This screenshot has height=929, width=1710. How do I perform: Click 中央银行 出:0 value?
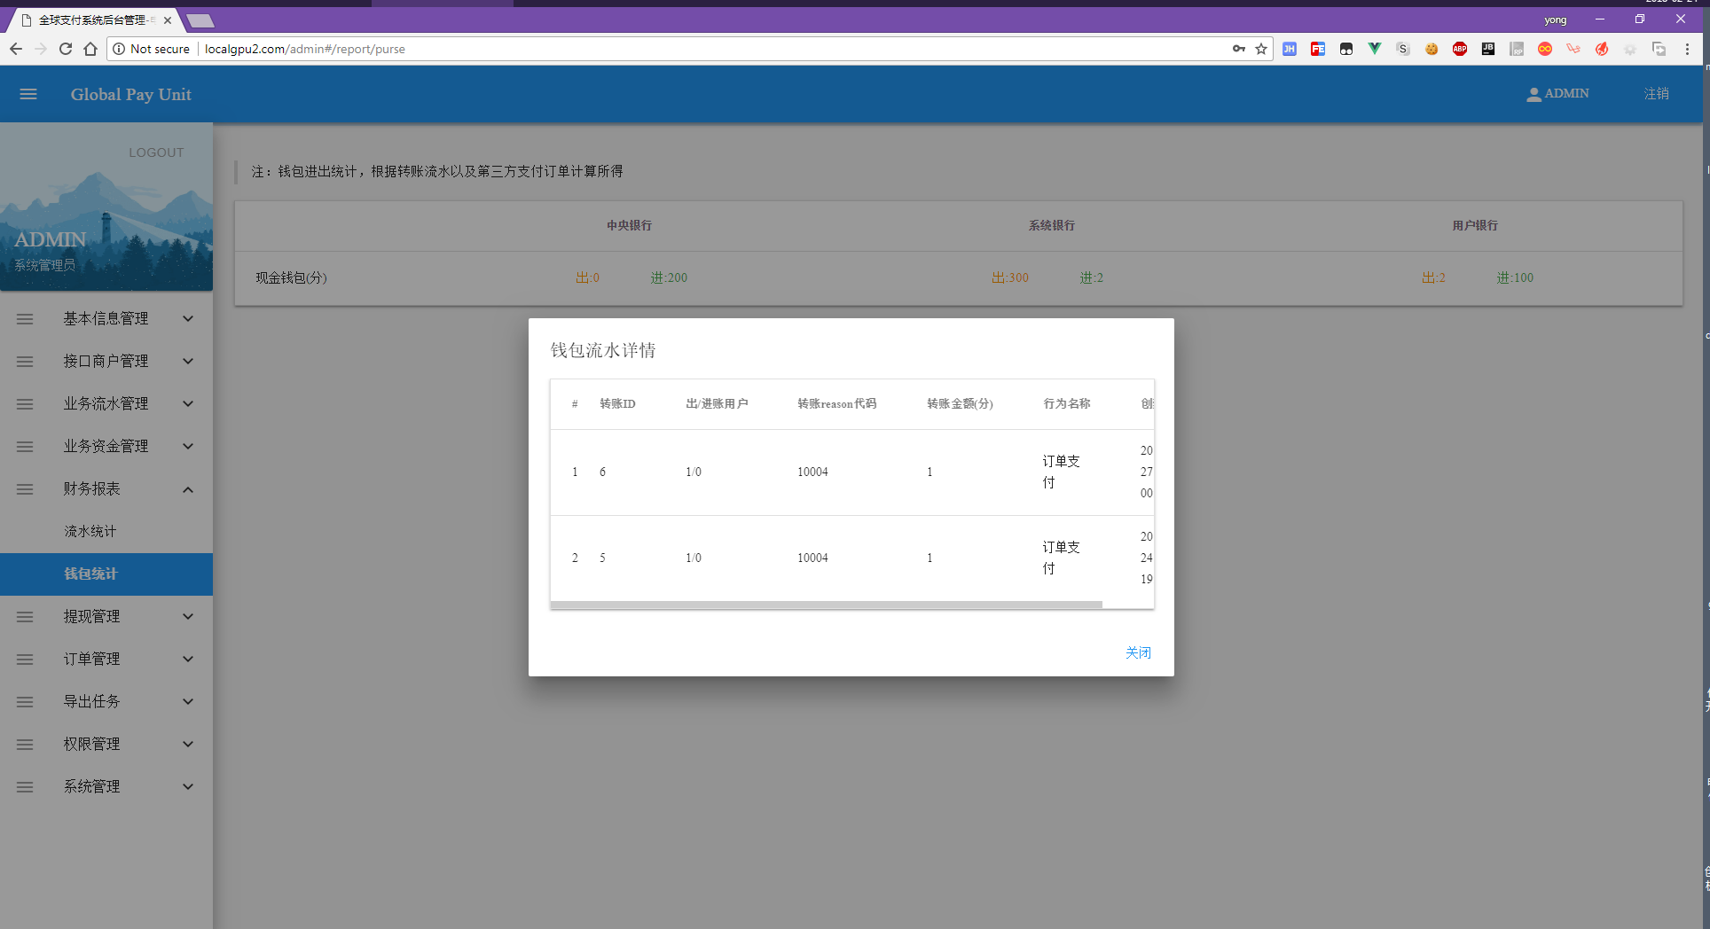click(587, 277)
